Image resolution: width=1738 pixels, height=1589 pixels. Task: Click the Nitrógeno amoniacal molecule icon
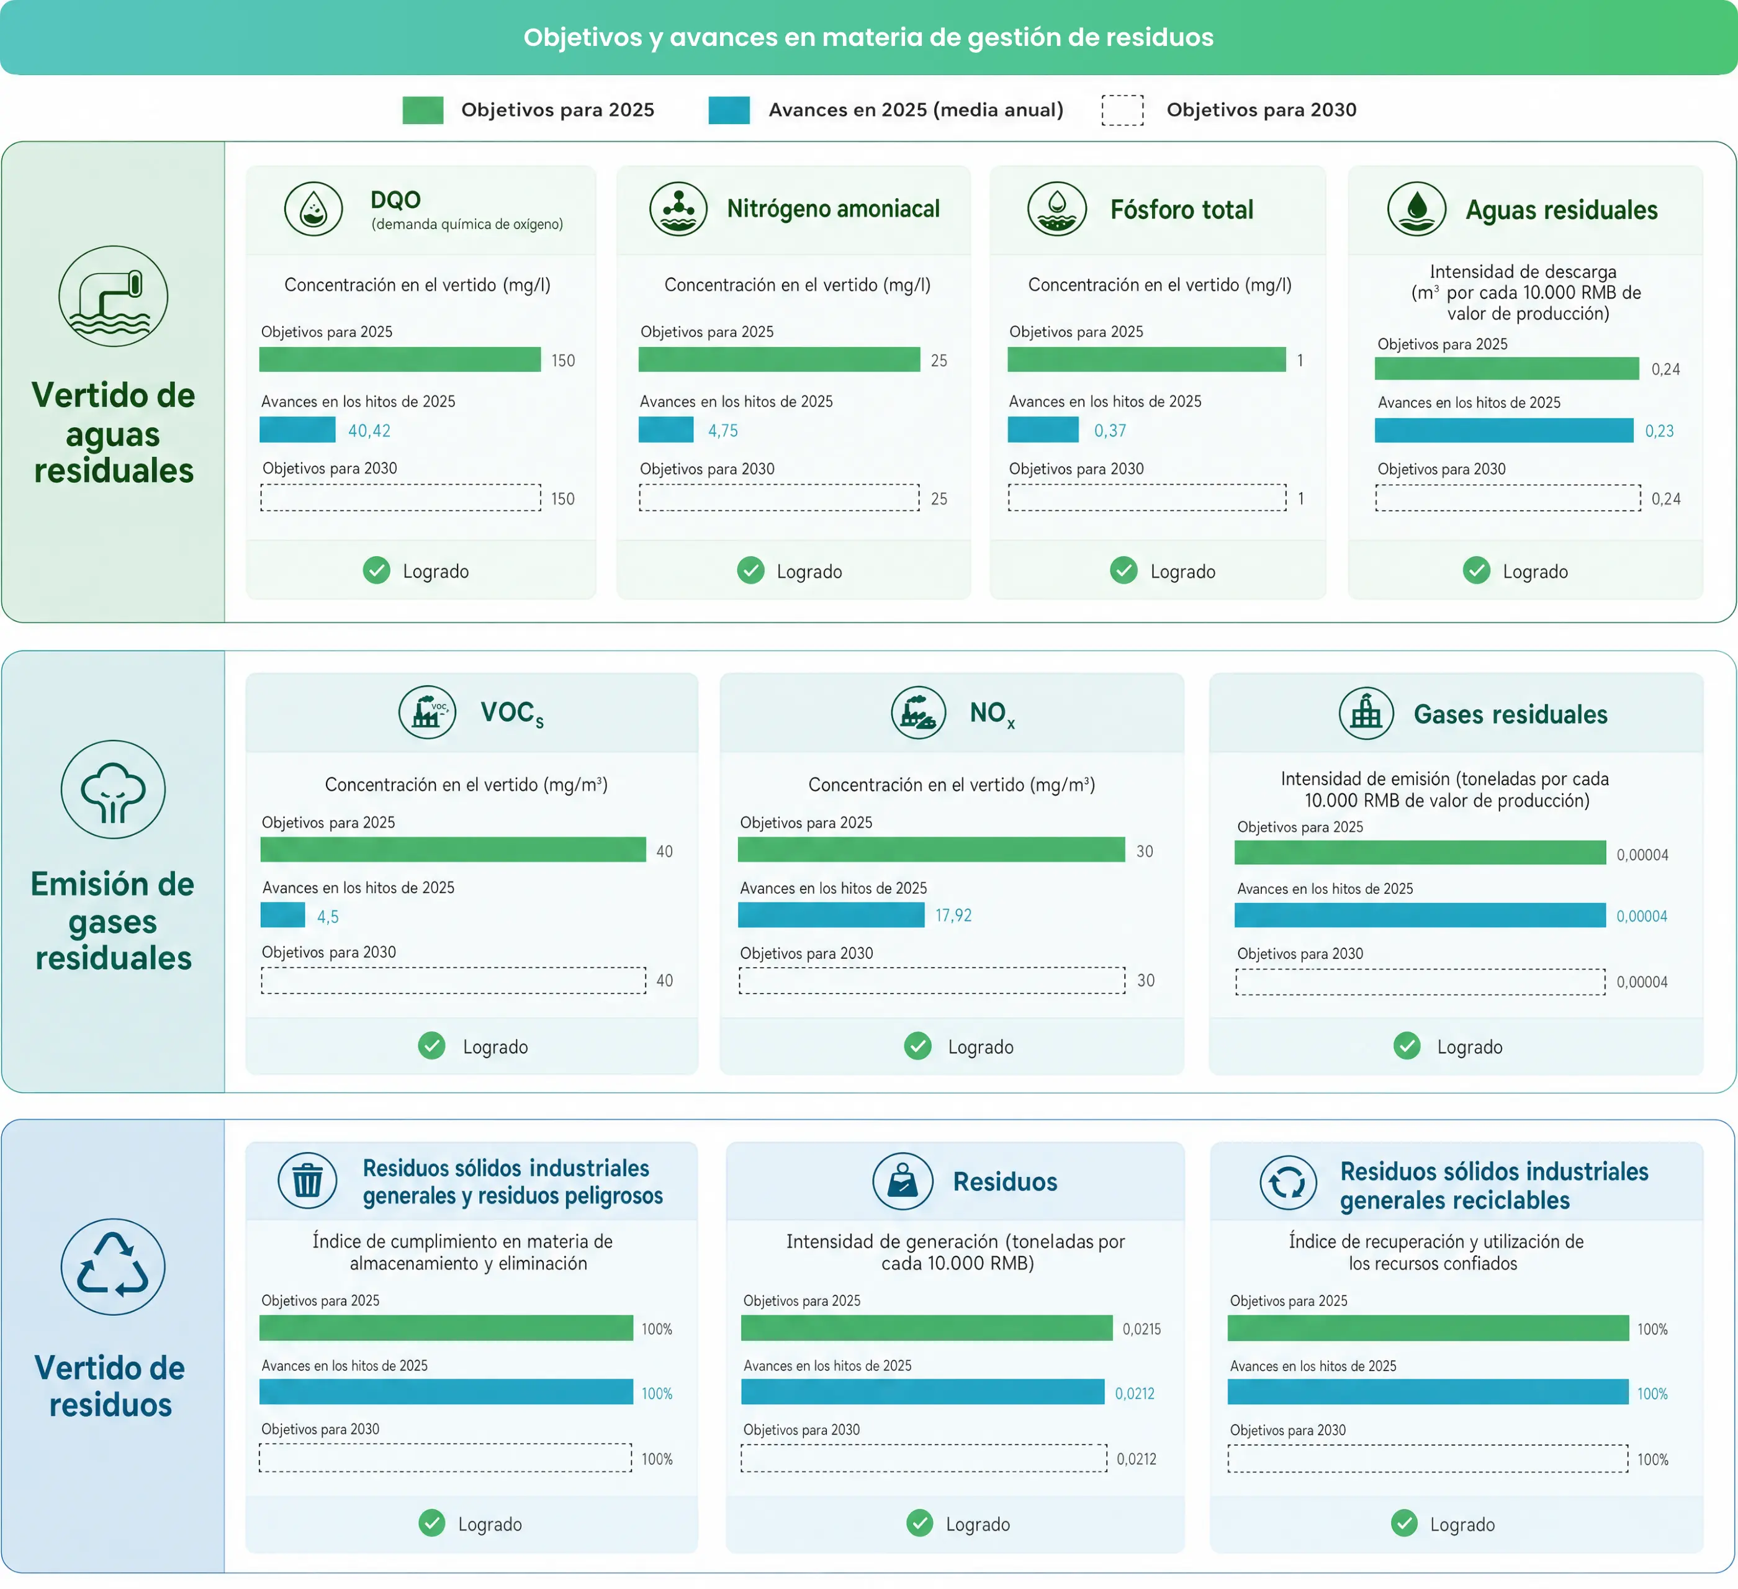click(678, 209)
